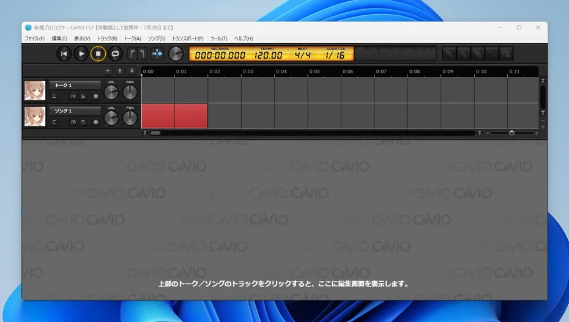
Task: Click the left scroll arrow of horizontal scrollbar
Action: (x=145, y=133)
